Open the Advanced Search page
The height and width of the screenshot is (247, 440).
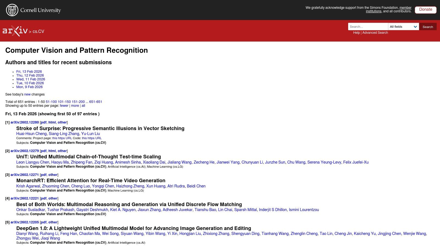click(375, 33)
